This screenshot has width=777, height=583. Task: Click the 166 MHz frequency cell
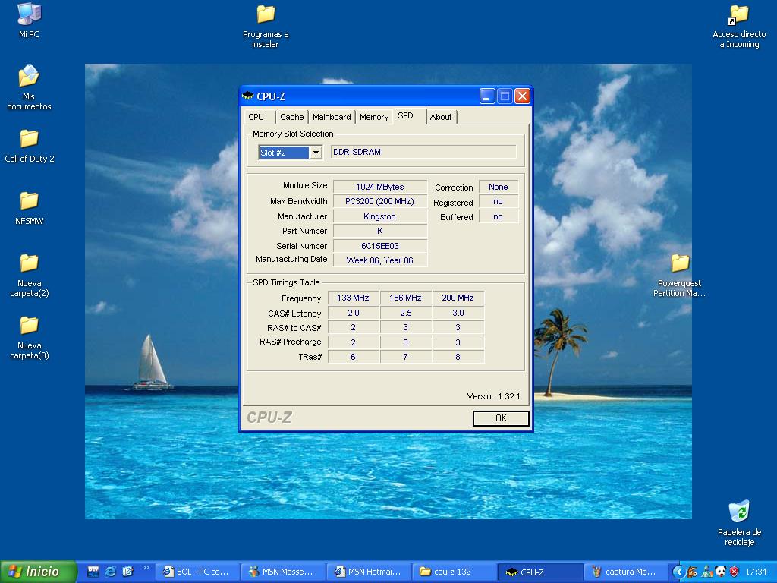click(406, 298)
